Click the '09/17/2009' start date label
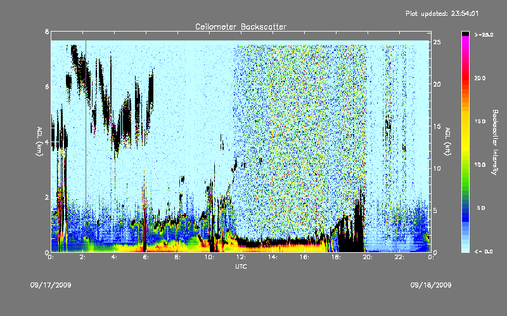This screenshot has height=316, width=507. pyautogui.click(x=51, y=285)
